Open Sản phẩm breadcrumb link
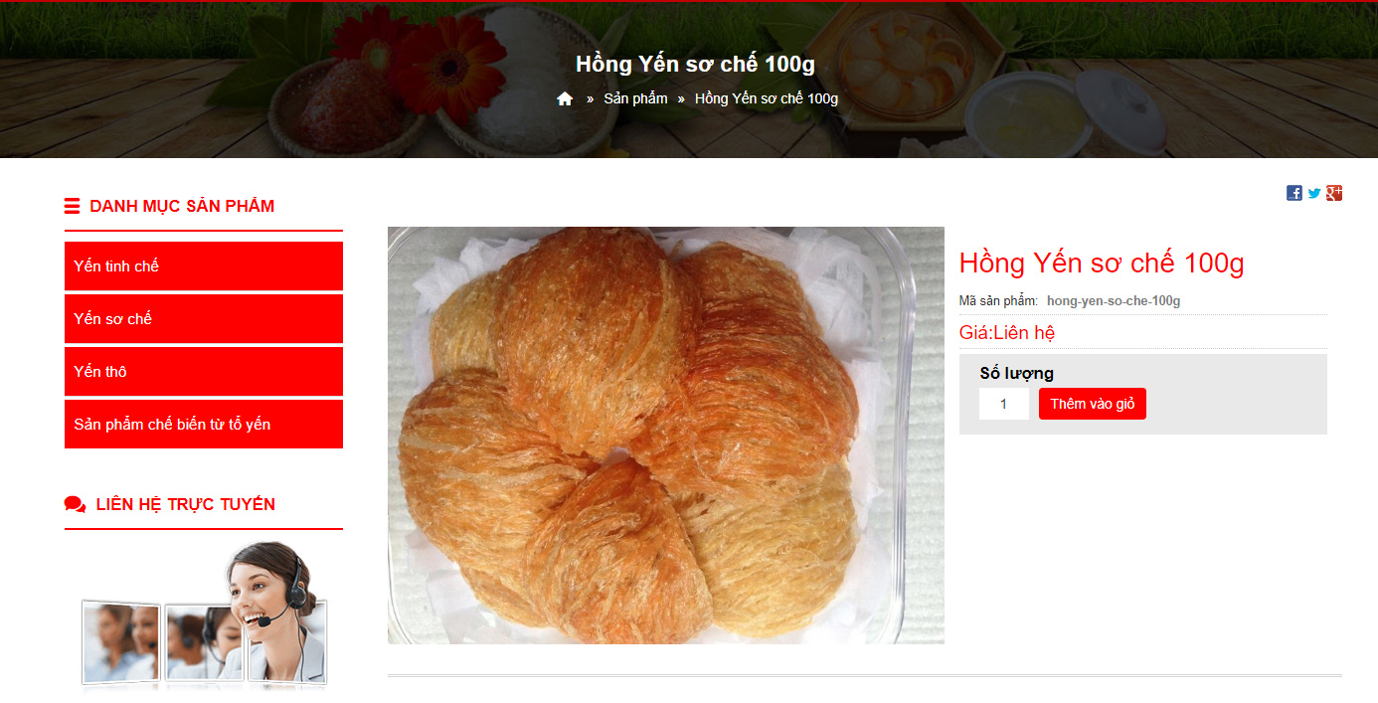 point(635,98)
